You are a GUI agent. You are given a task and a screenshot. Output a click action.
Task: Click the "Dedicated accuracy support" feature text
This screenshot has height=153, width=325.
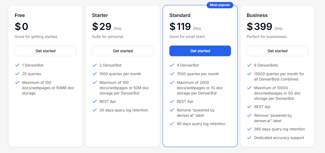[279, 138]
